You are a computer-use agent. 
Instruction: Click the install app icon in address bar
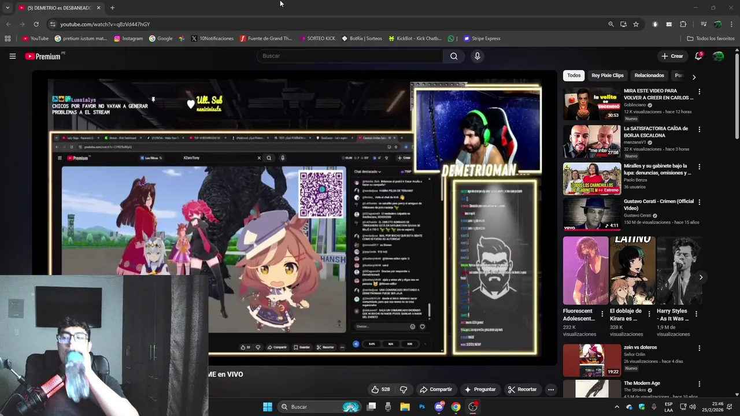tap(623, 24)
